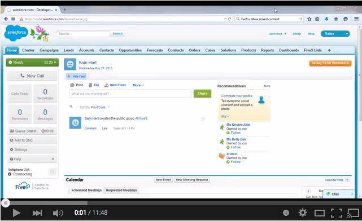Click the video progress bar
362x221 pixels.
[181, 203]
